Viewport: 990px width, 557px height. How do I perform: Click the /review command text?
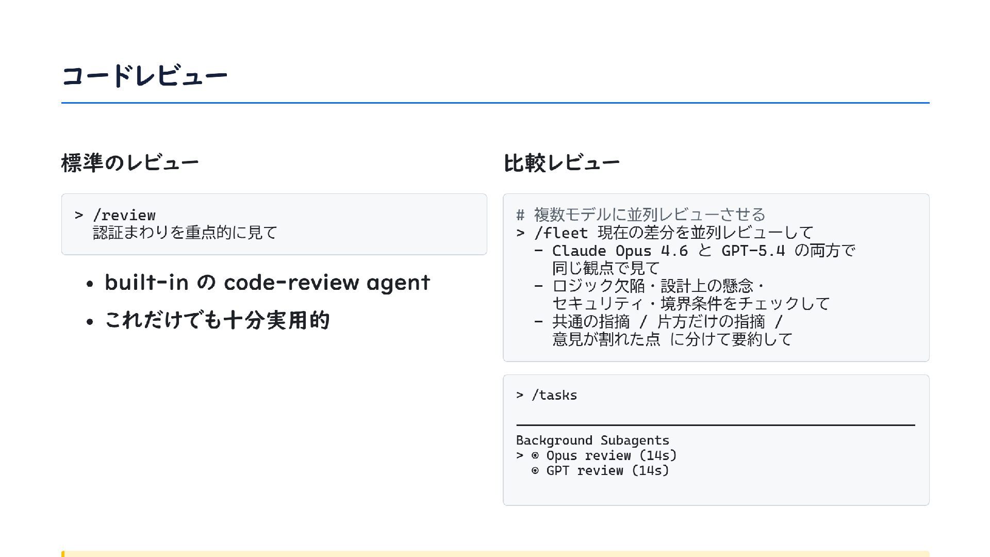(x=124, y=215)
